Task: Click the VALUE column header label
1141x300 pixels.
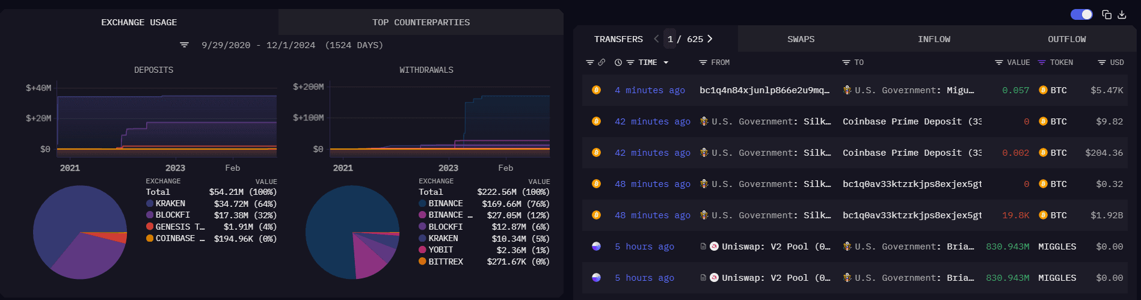Action: point(1018,63)
